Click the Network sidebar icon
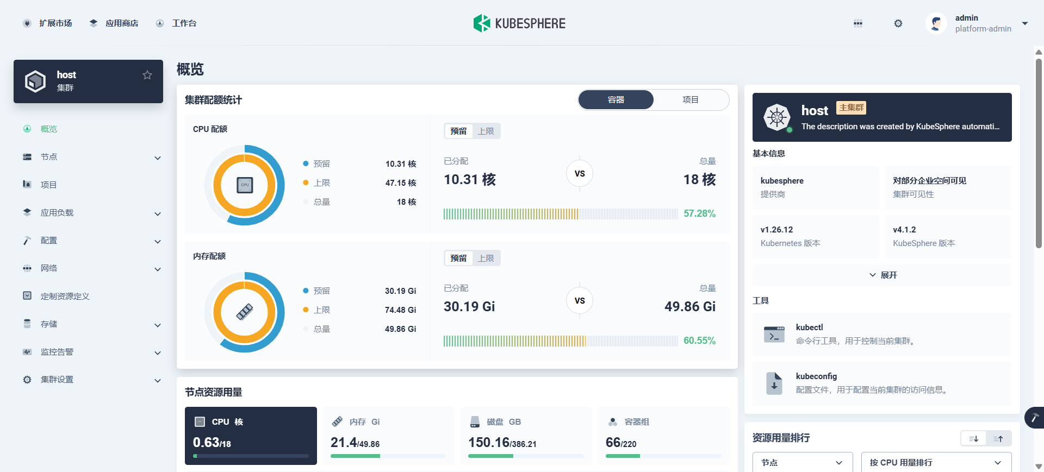1044x472 pixels. tap(27, 268)
